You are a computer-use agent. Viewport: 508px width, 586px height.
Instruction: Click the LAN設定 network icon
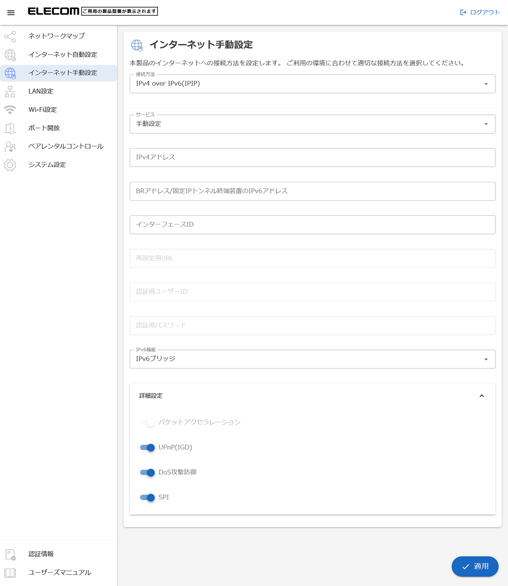10,92
